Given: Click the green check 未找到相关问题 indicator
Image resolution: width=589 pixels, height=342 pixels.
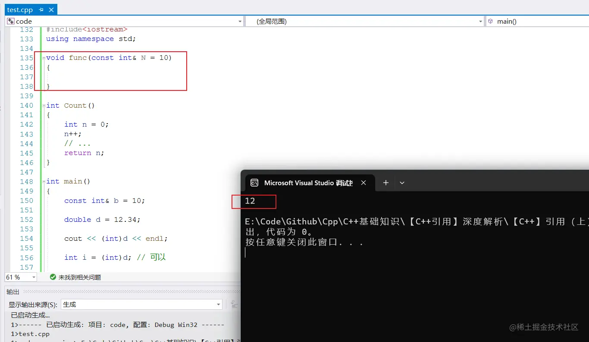Looking at the screenshot, I should (75, 277).
